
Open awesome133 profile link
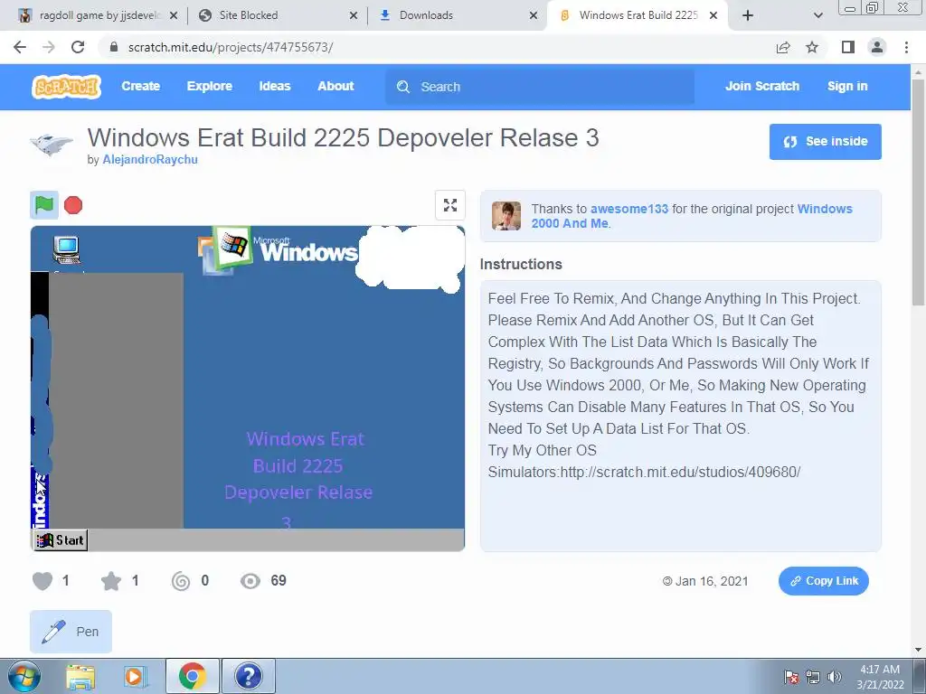pos(629,209)
